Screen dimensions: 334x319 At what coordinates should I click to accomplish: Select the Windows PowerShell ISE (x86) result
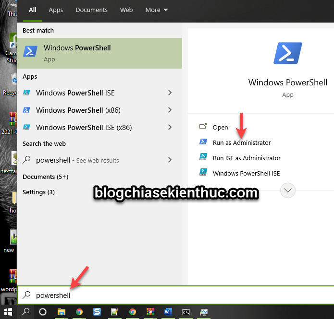click(x=99, y=128)
